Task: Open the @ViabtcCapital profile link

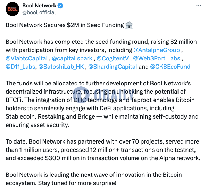Action: 26,58
